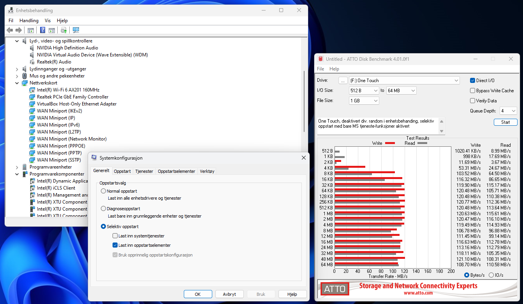Collapse the Programvarekomponenter node

(17, 174)
